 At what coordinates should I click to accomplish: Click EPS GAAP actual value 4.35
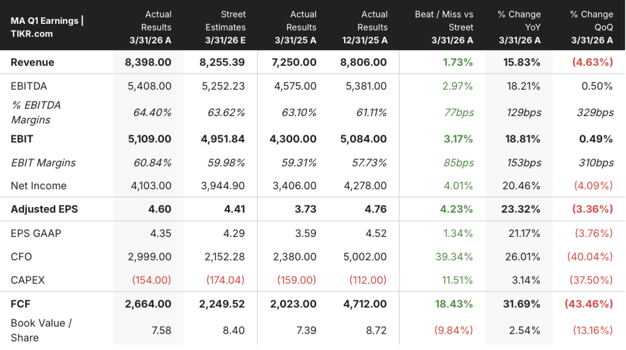pos(161,233)
